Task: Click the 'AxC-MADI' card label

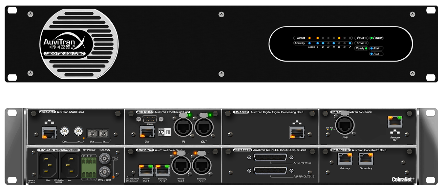Action: click(x=47, y=112)
